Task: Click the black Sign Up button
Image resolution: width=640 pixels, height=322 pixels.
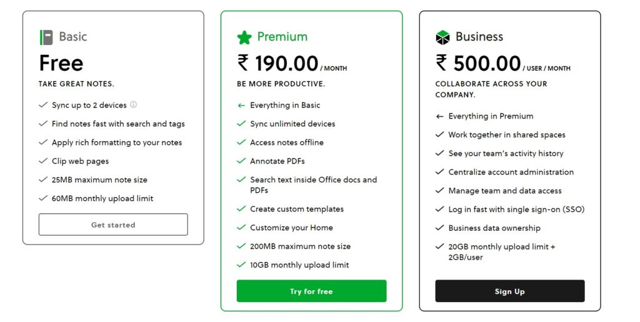Action: click(x=510, y=291)
